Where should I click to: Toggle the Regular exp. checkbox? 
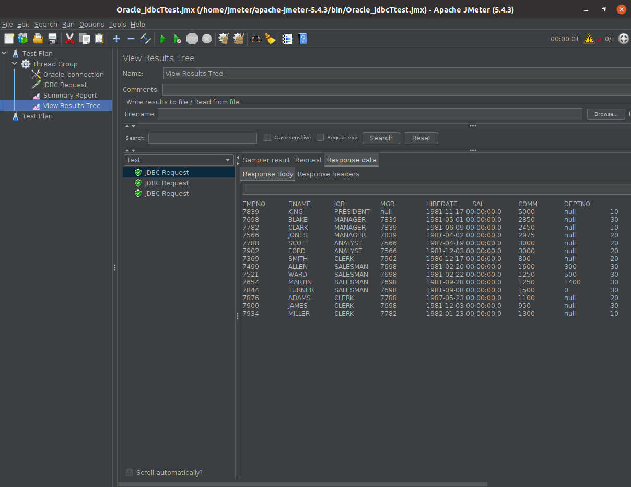(x=320, y=137)
